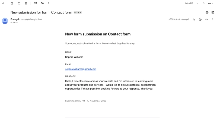Print this email conversation
The width and height of the screenshot is (217, 122).
point(207,12)
